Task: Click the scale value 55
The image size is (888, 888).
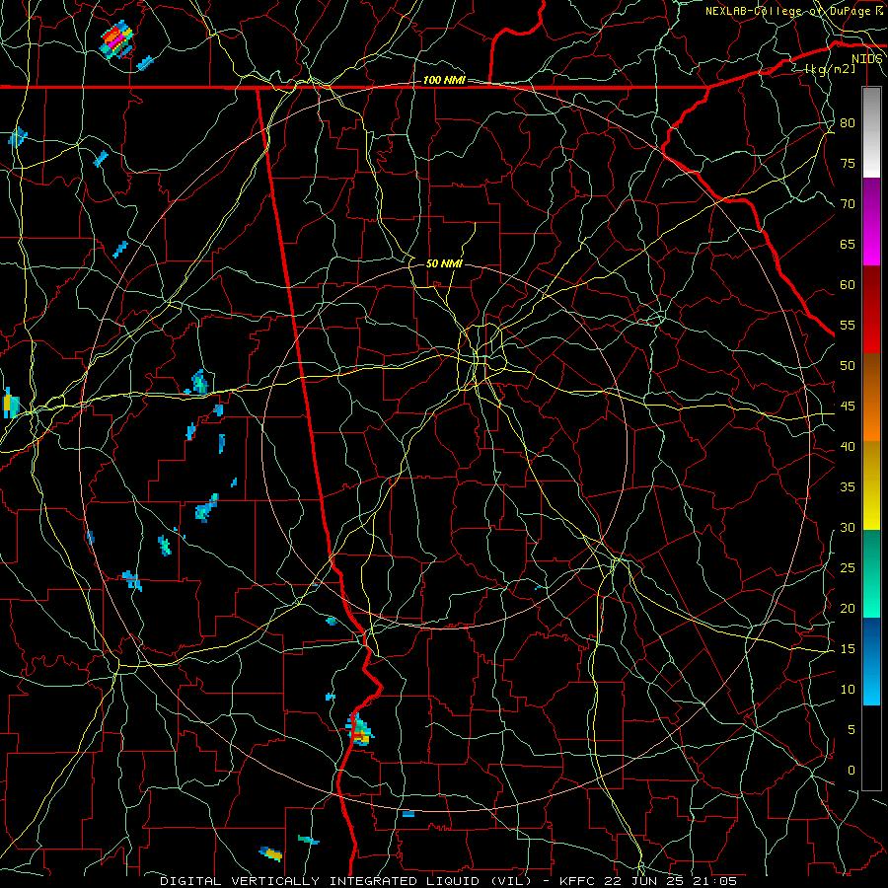Action: [x=848, y=325]
